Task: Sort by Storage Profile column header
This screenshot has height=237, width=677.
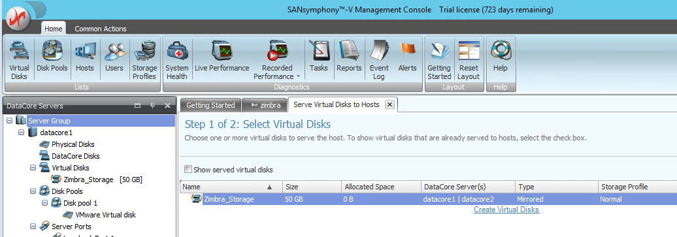Action: point(637,187)
